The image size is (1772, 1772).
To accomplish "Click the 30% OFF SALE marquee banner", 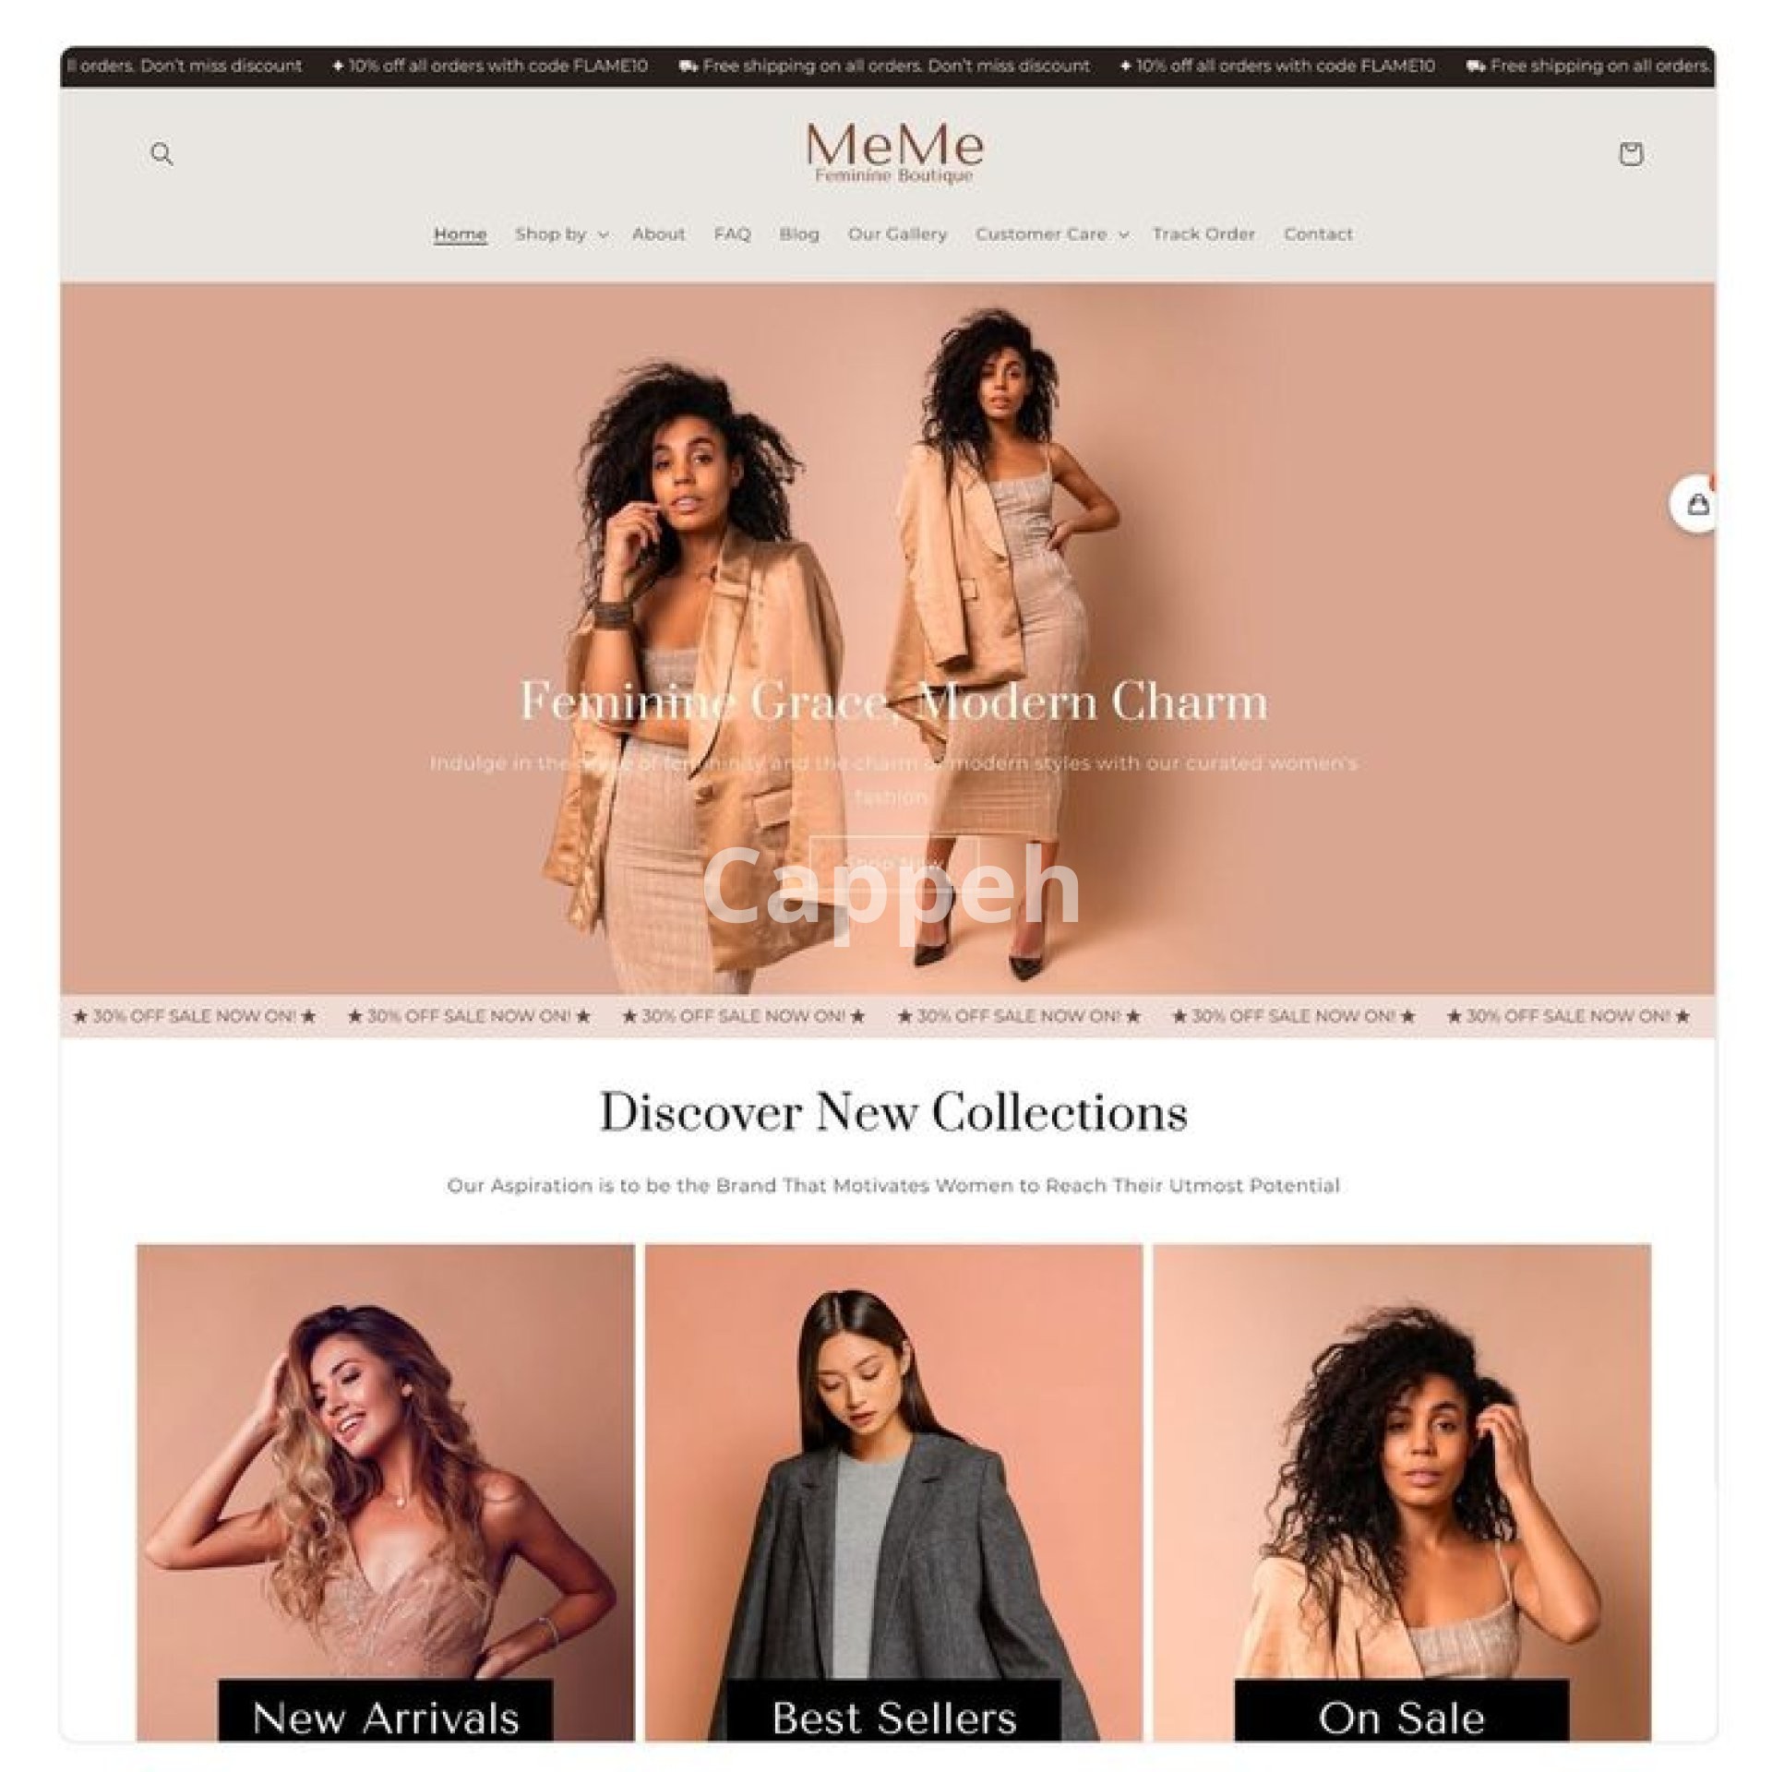I will tap(886, 1016).
